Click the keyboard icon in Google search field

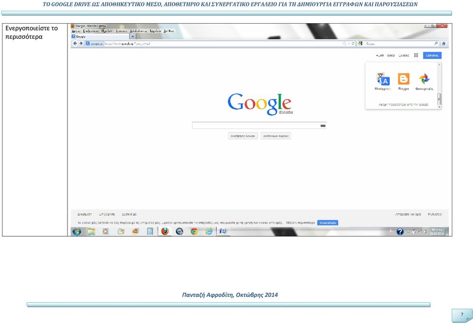[x=323, y=126]
